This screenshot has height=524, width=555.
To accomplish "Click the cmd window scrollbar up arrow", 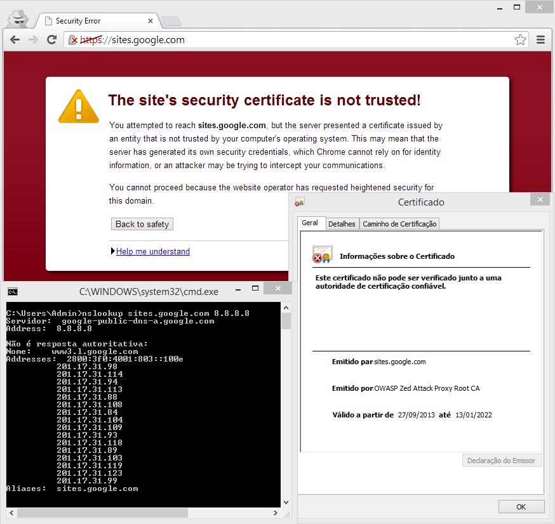I will (286, 307).
